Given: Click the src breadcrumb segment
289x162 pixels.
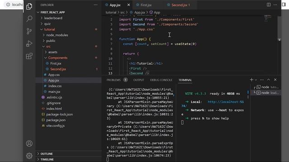Looking at the screenshot, I should tap(122, 13).
